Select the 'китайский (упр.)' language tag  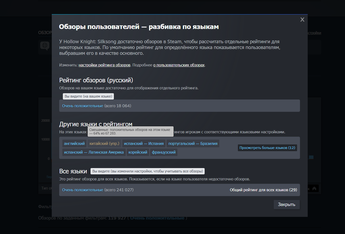(104, 144)
